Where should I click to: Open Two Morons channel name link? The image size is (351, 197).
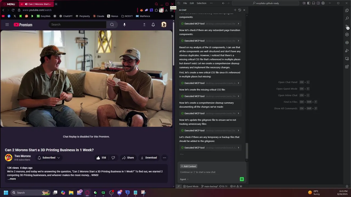pos(22,156)
